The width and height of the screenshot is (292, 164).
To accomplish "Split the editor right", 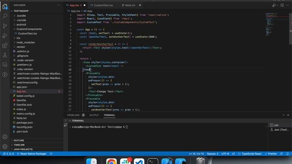I will click(282, 5).
